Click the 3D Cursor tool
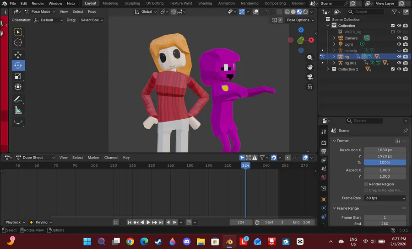Image resolution: width=412 pixels, height=249 pixels. pos(18,42)
